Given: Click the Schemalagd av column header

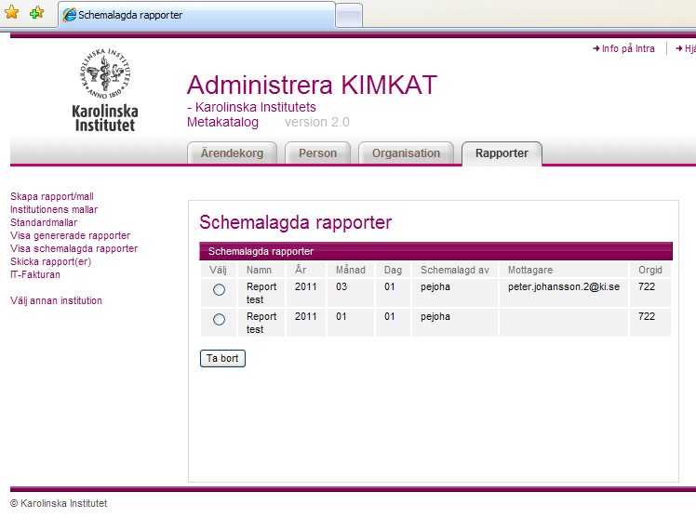Looking at the screenshot, I should tap(454, 270).
